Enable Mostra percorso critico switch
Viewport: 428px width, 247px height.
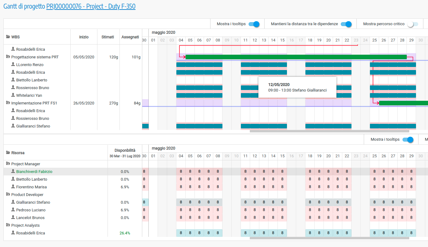(x=413, y=24)
